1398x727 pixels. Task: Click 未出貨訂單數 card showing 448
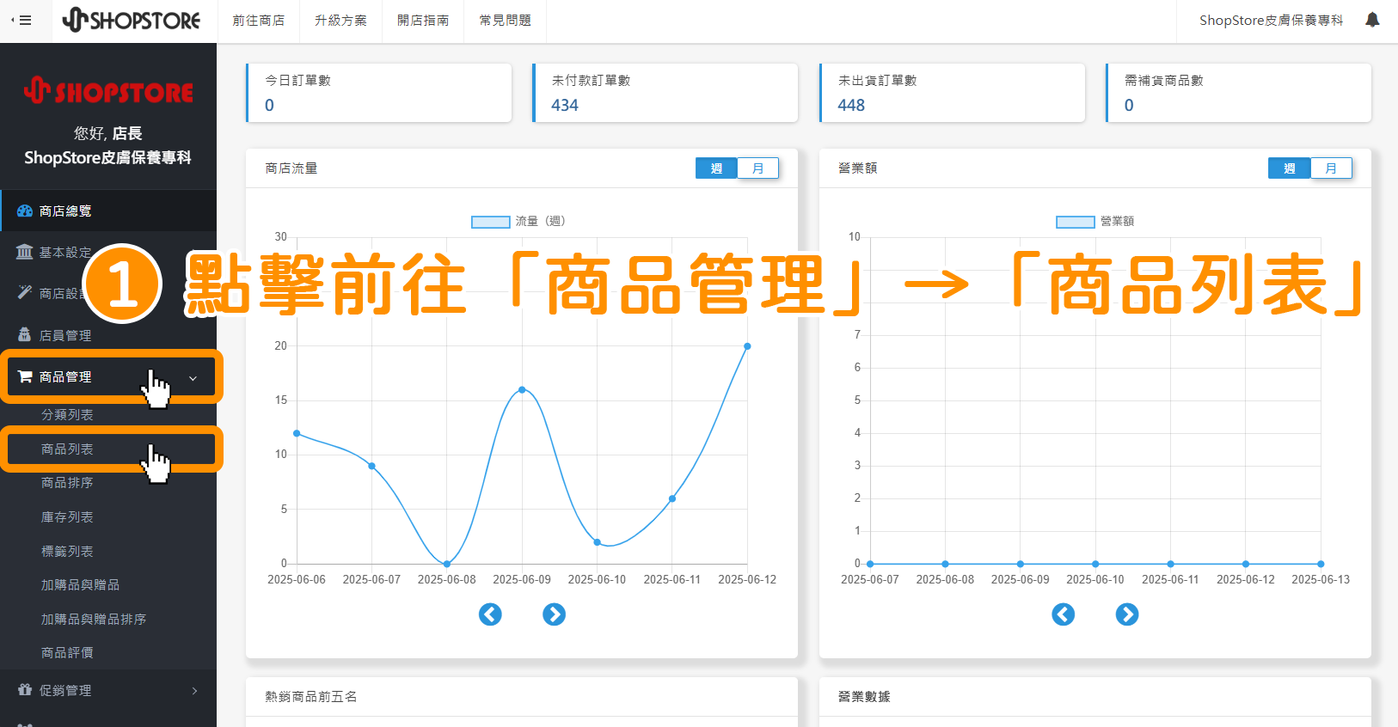pos(952,93)
